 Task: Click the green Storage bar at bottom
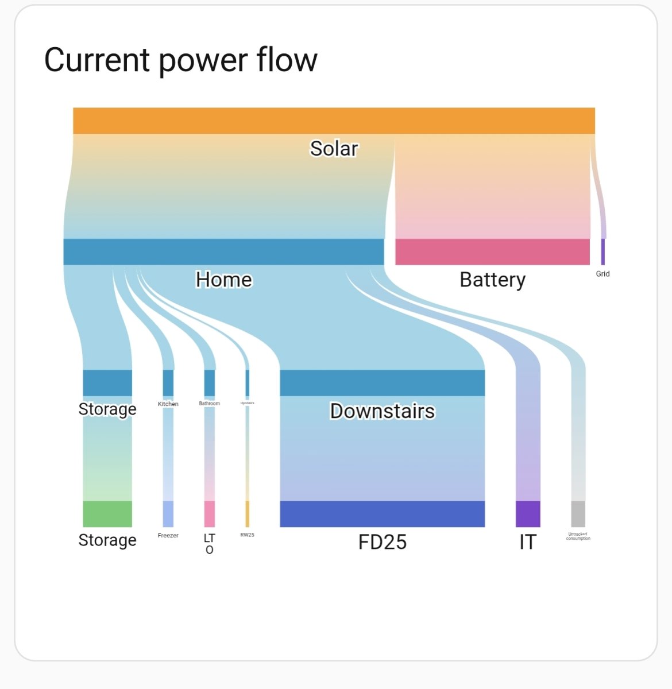[x=107, y=514]
